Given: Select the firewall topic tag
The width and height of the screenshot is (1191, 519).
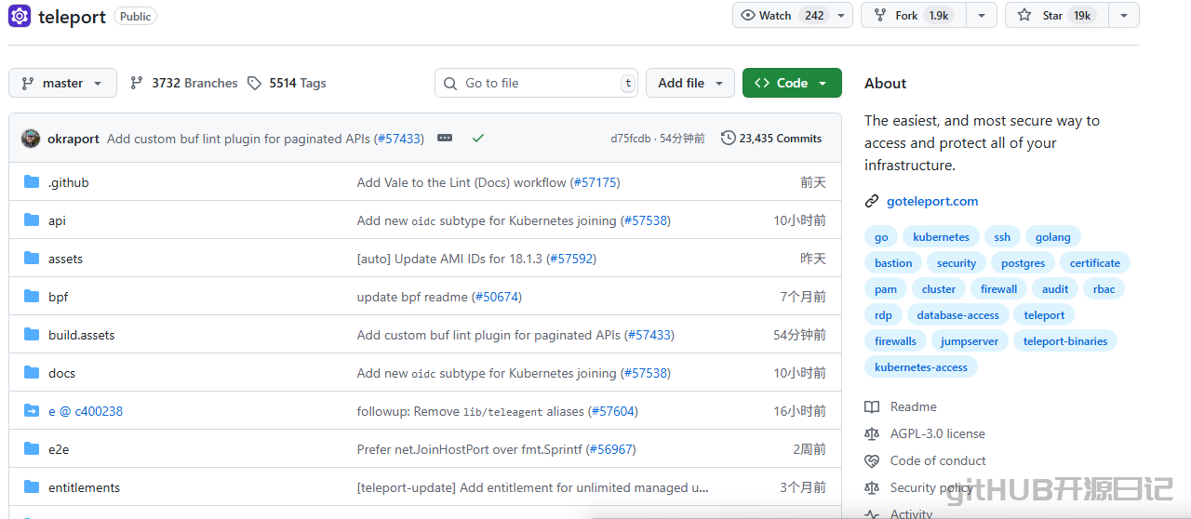Looking at the screenshot, I should (999, 289).
